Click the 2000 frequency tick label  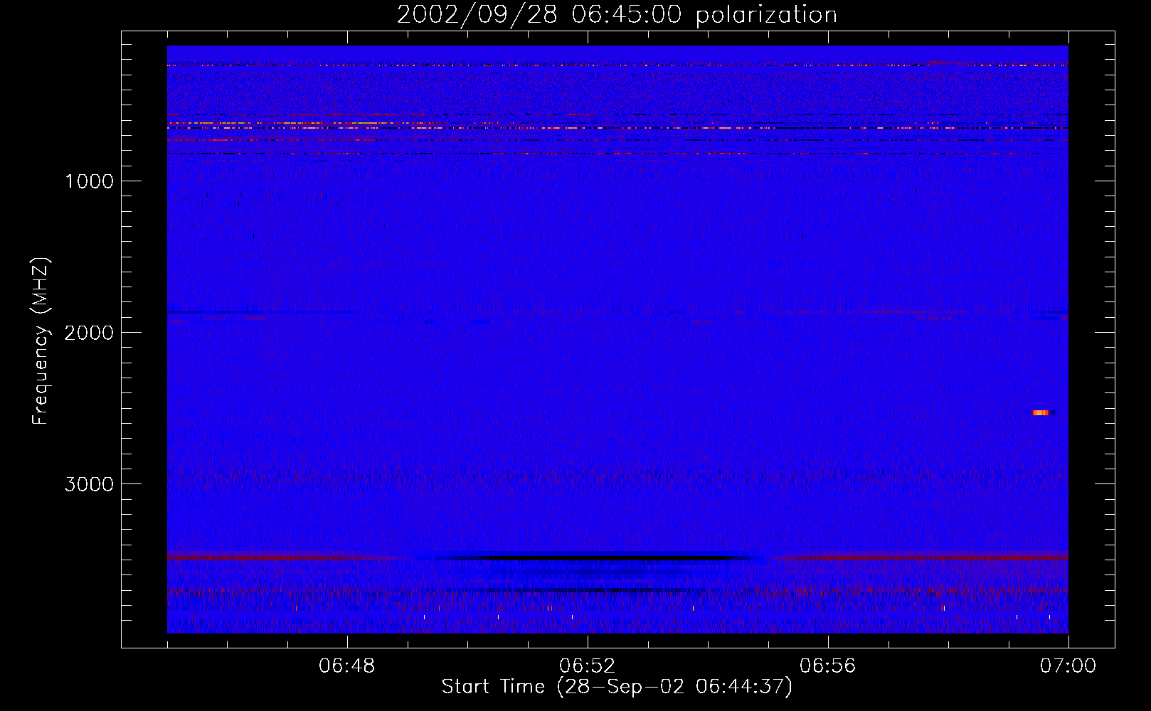[88, 333]
